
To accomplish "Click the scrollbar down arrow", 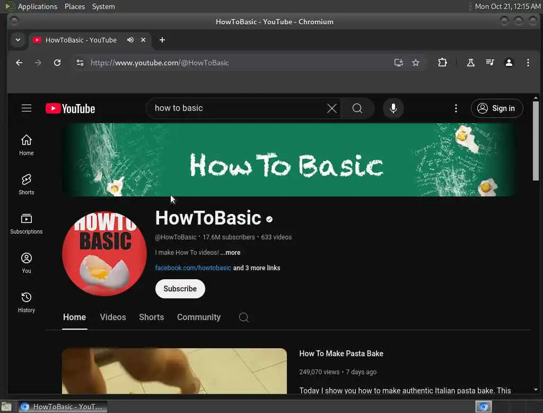I will [536, 390].
